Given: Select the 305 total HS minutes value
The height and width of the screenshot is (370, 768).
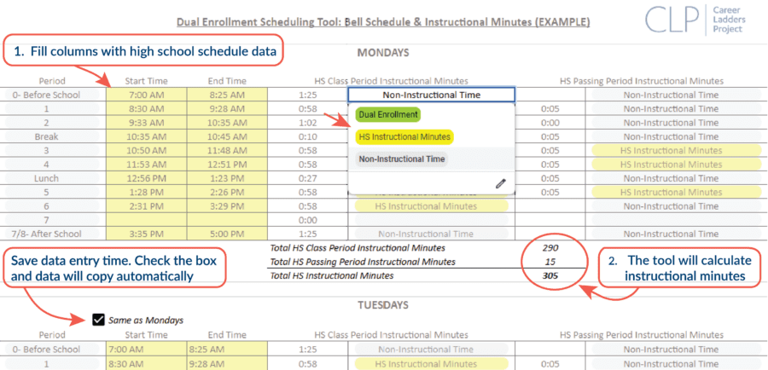Looking at the screenshot, I should coord(550,275).
